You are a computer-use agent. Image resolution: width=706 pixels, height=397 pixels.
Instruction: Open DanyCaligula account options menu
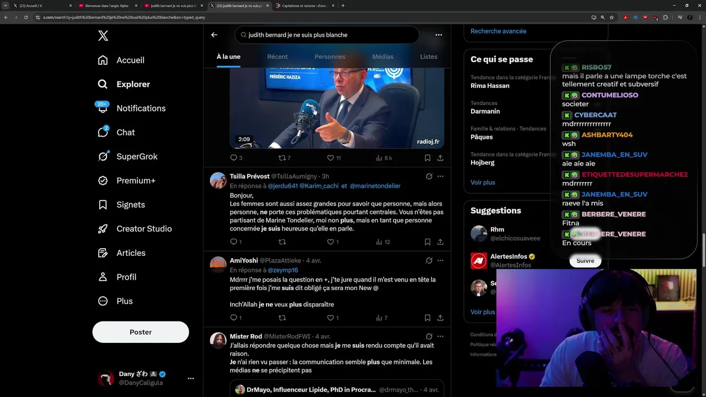point(191,378)
